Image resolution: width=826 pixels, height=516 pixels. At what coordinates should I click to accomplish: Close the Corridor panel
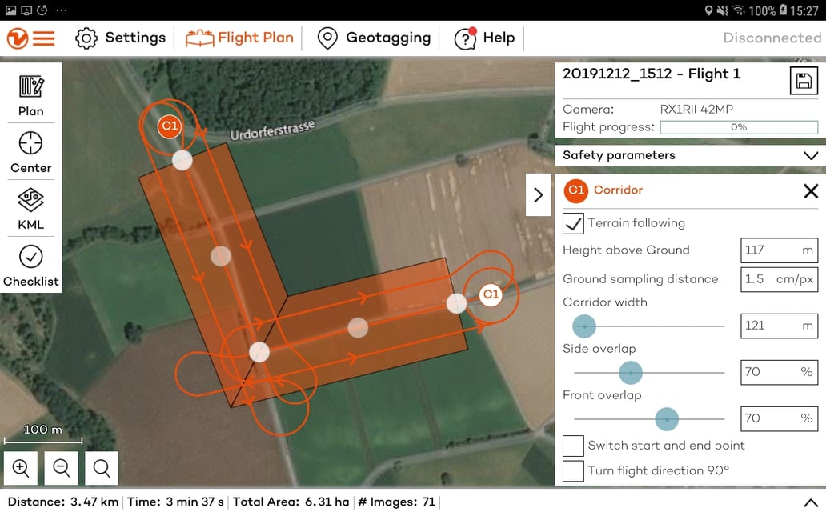tap(810, 190)
